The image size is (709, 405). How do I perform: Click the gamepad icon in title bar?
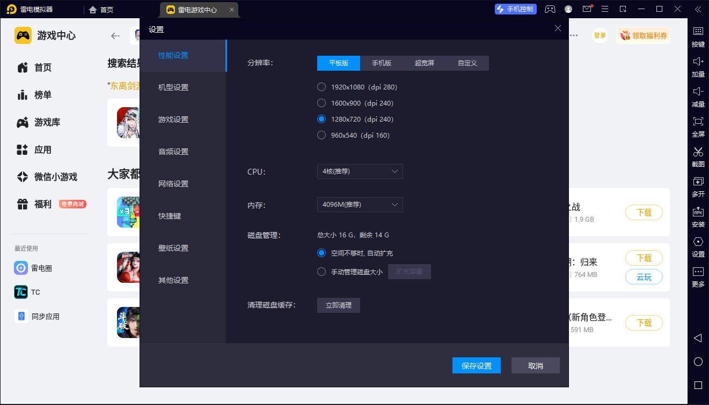(550, 9)
